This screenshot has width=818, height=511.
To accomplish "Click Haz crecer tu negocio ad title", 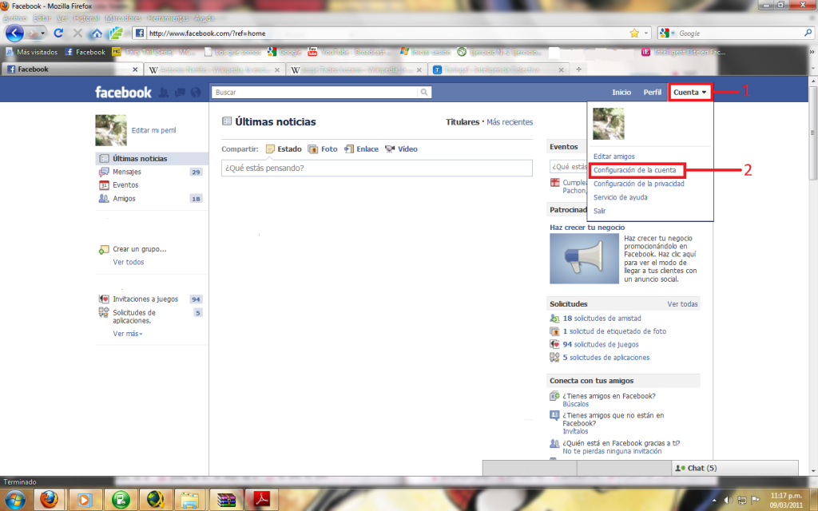I will [x=587, y=228].
